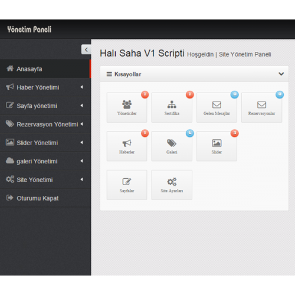Click Oturumu Kapat to log out
Viewport: 295px width, 295px height.
click(45, 198)
